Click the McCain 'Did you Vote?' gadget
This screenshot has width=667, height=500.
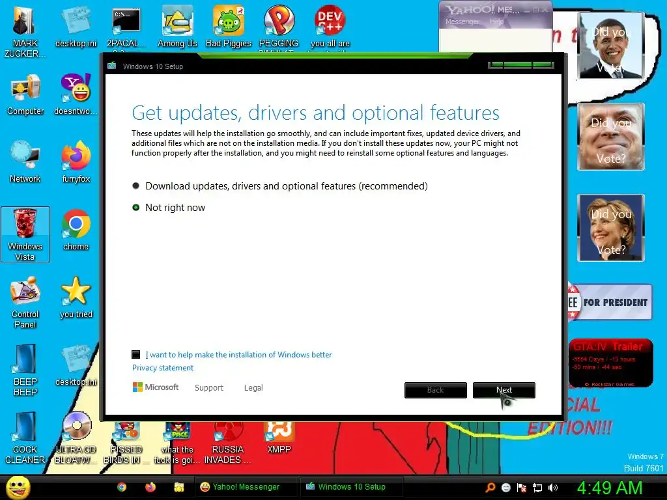coord(611,137)
